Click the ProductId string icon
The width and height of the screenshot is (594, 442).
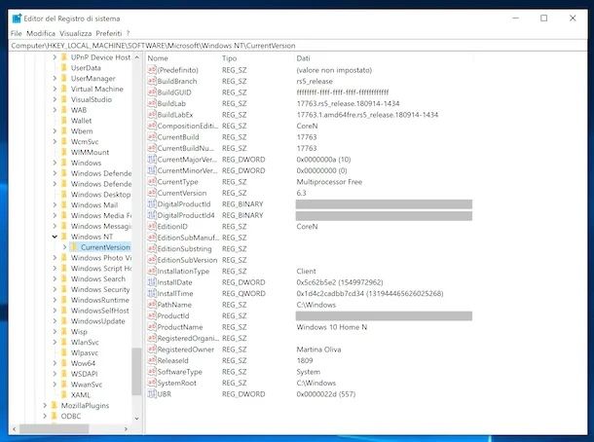pos(152,315)
